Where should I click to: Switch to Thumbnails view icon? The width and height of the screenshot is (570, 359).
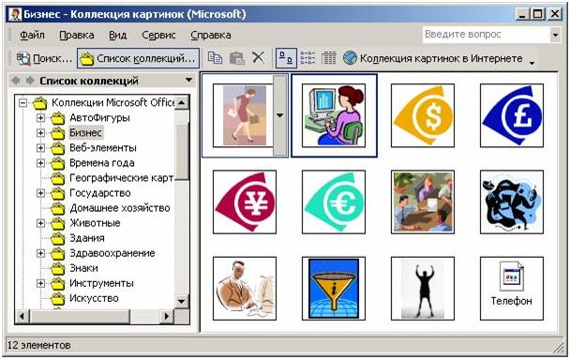[286, 58]
